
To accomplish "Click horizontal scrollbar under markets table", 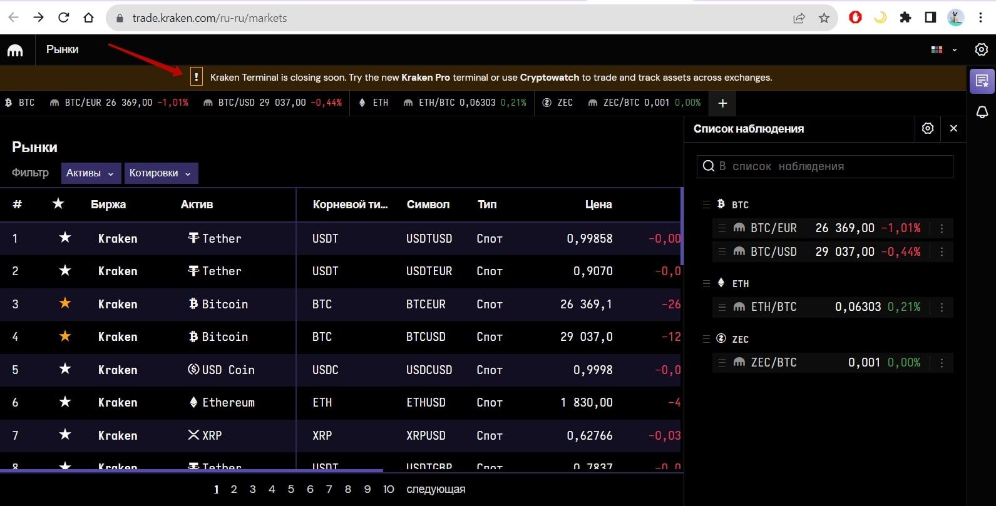I will tap(192, 470).
